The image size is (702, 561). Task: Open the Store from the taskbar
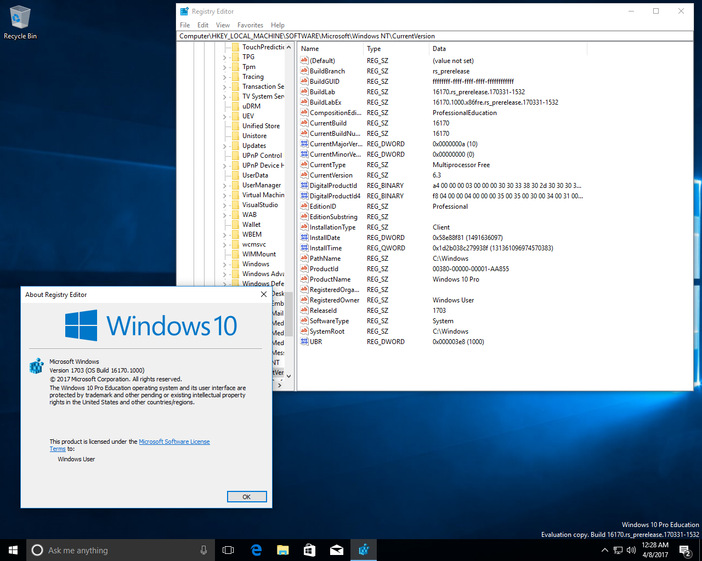pyautogui.click(x=309, y=550)
